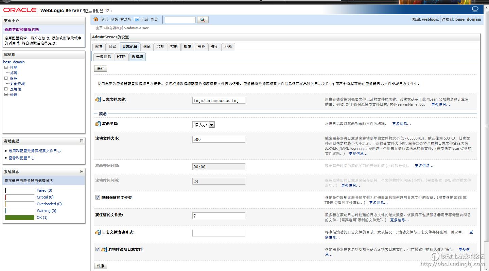Open the HTTP subtab

tap(121, 57)
